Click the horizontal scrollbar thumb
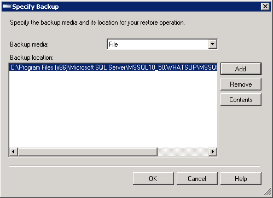This screenshot has width=273, height=198. click(x=88, y=151)
